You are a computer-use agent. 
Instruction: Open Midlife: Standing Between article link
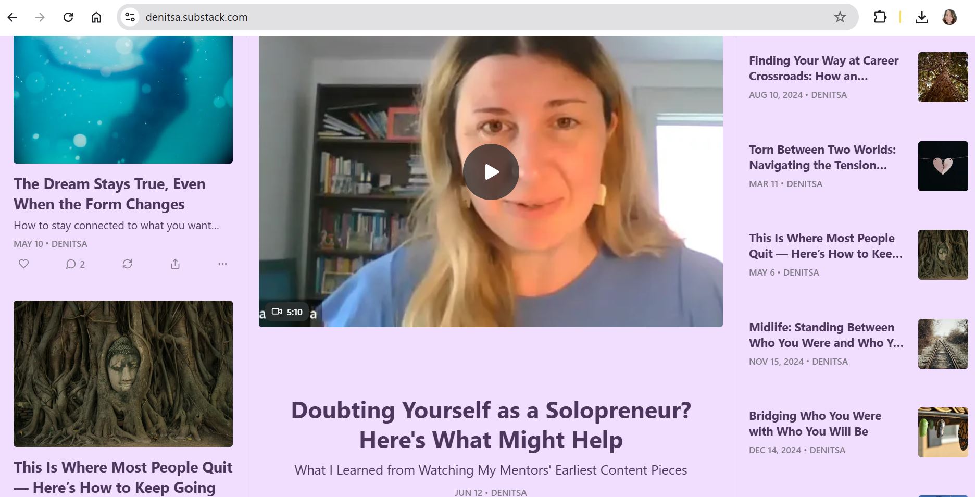pos(826,335)
